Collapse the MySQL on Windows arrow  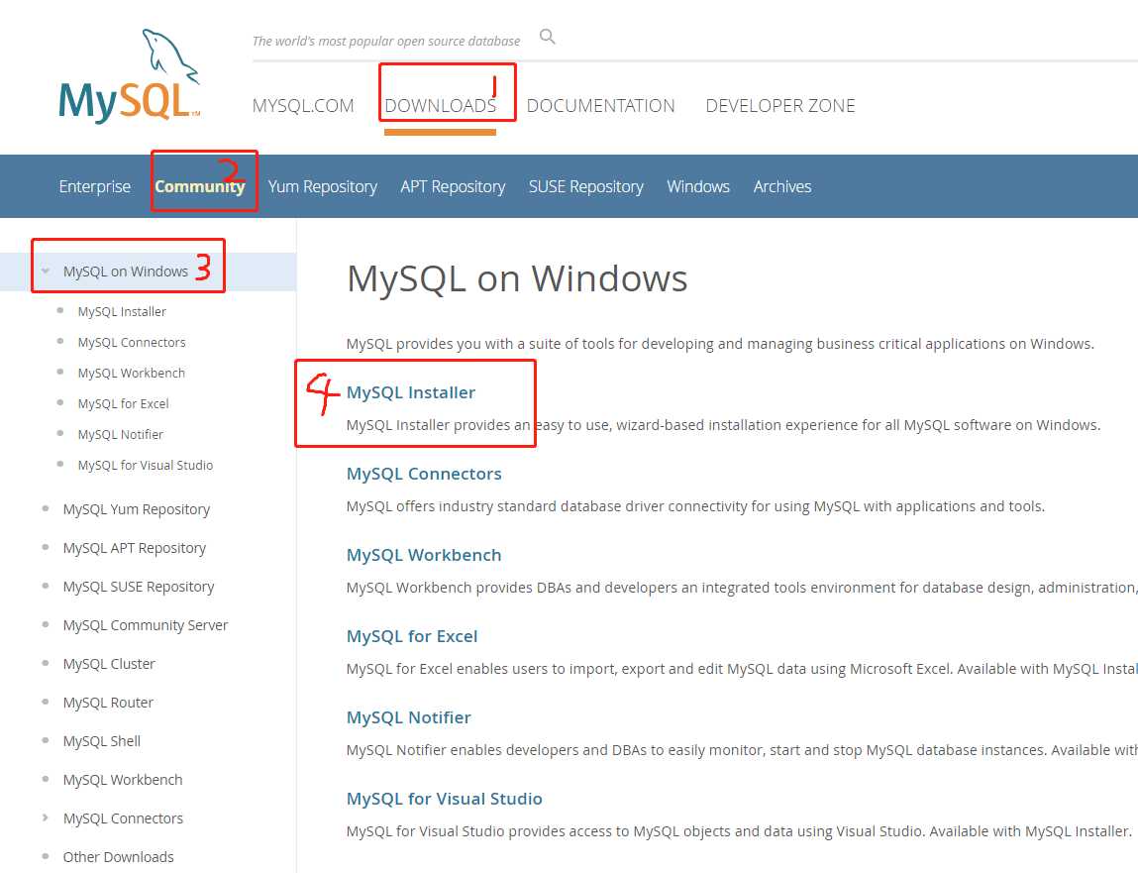click(x=46, y=271)
